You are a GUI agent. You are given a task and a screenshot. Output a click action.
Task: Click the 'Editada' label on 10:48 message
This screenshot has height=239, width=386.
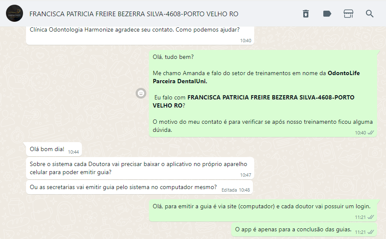point(229,190)
